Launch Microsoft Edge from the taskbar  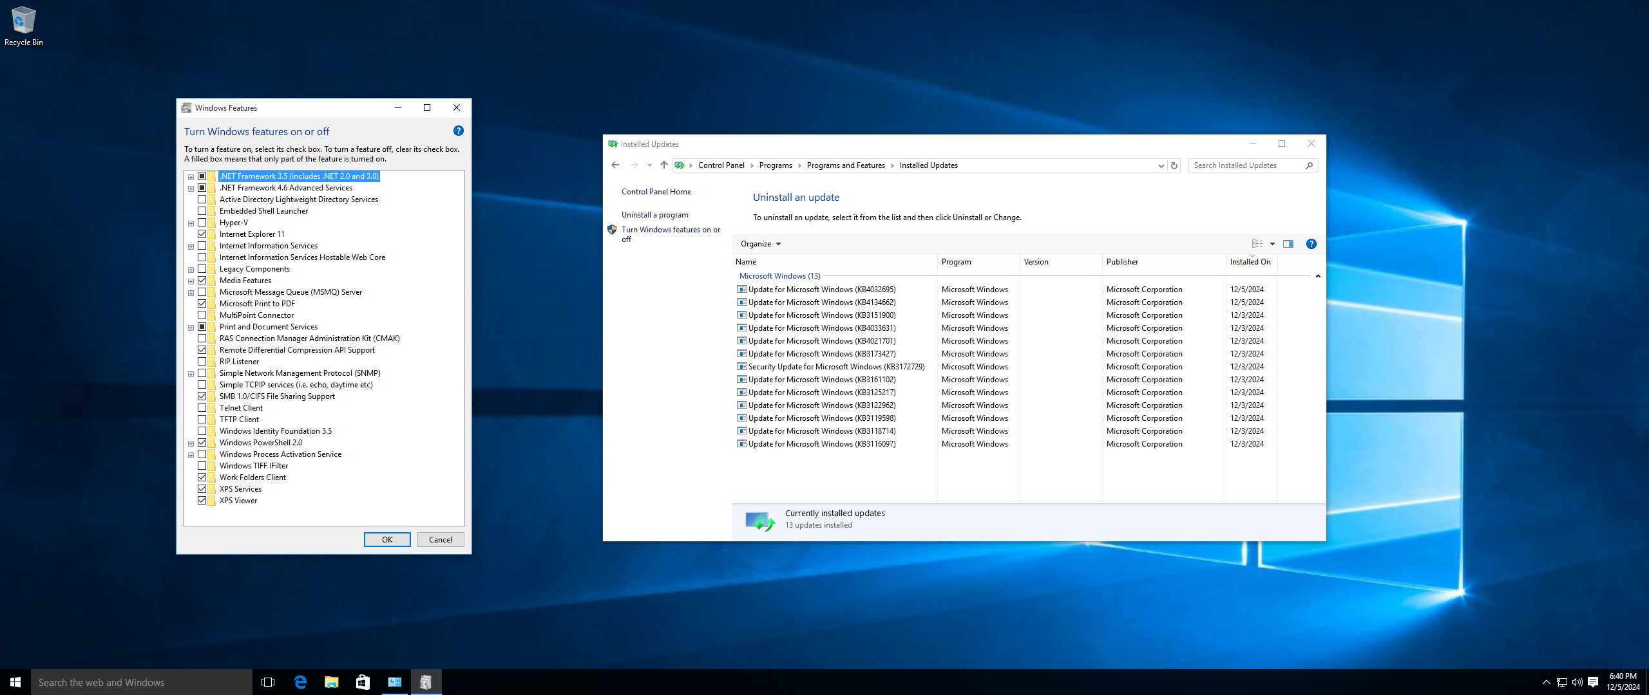(300, 682)
